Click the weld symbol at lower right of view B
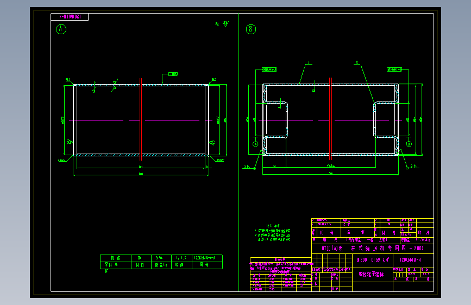Viewport: 471px width, 305px height. click(412, 167)
